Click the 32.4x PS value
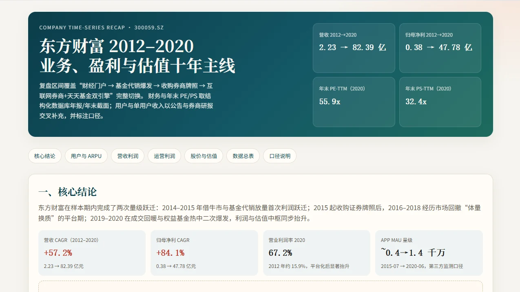 (416, 101)
